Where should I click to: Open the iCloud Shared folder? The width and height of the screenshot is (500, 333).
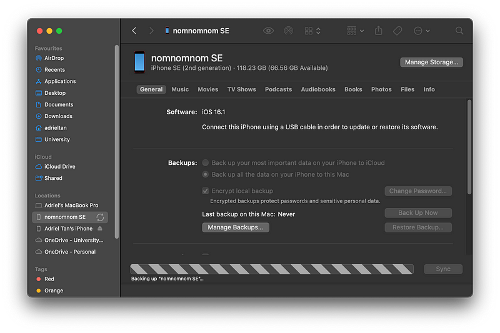coord(70,178)
